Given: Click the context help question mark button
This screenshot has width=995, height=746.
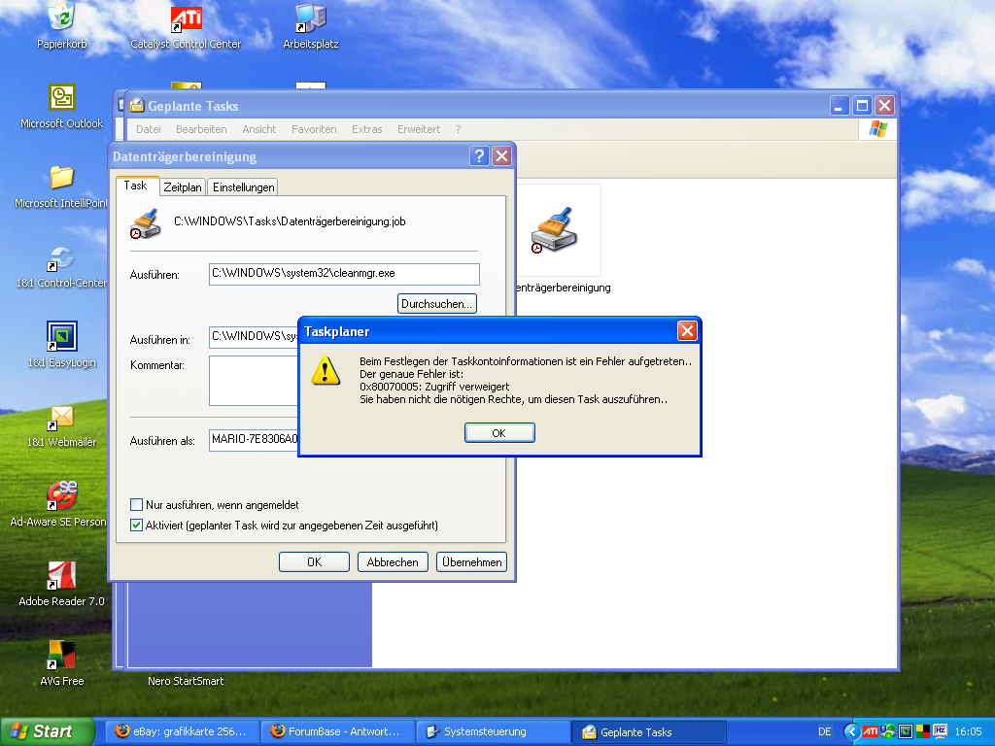Looking at the screenshot, I should pyautogui.click(x=479, y=155).
